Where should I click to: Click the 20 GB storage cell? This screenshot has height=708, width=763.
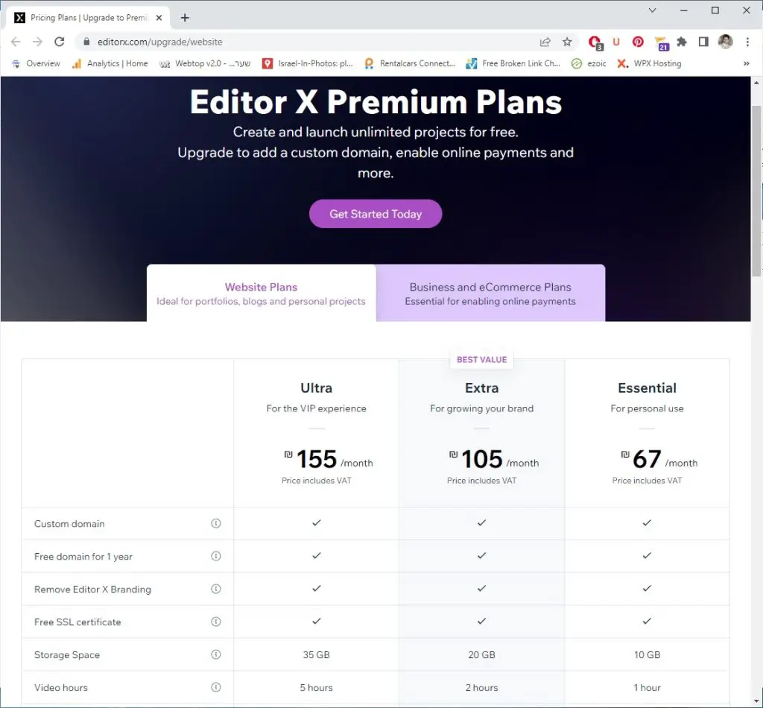coord(482,655)
